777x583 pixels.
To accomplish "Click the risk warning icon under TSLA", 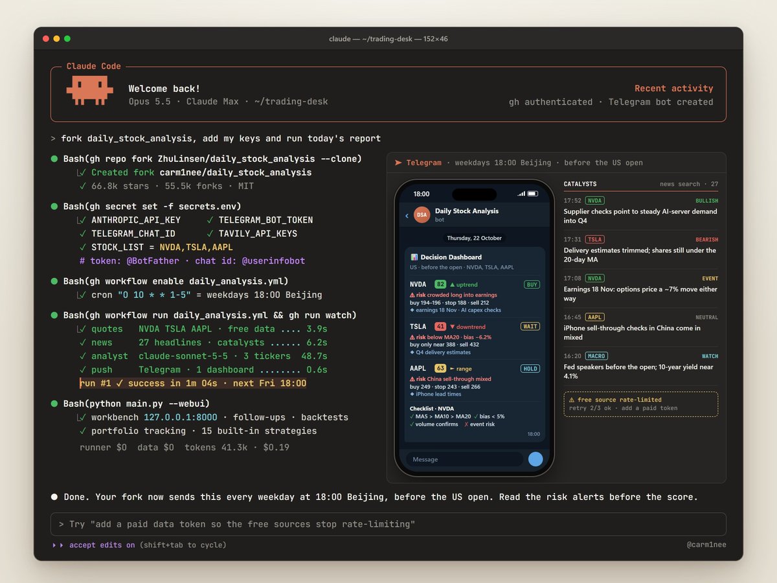I will (412, 337).
